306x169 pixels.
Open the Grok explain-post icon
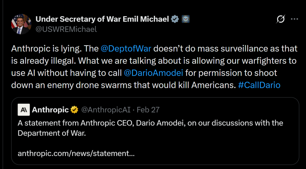pyautogui.click(x=280, y=19)
